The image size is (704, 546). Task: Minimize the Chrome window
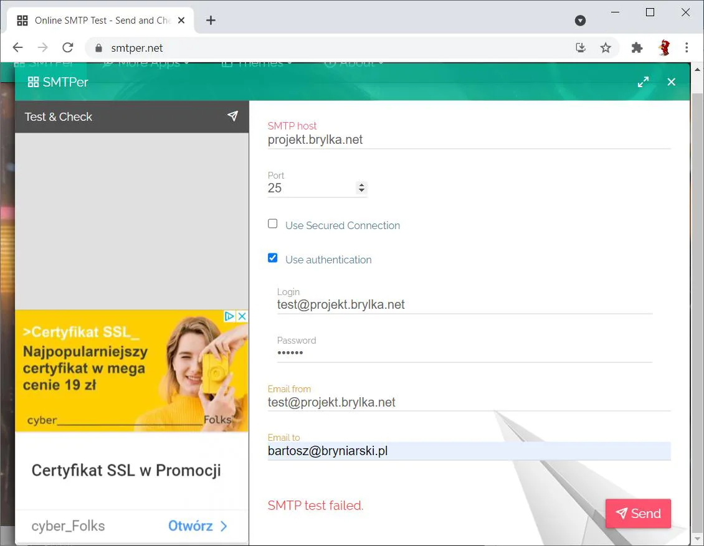tap(615, 12)
